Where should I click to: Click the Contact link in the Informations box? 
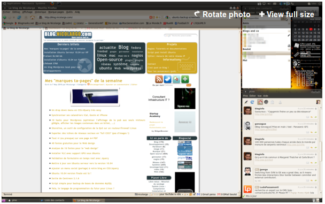[x=151, y=64]
